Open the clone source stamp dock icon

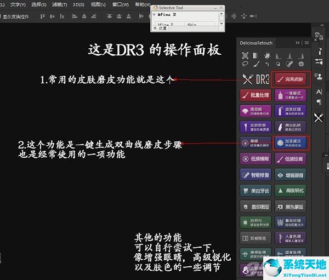319,76
